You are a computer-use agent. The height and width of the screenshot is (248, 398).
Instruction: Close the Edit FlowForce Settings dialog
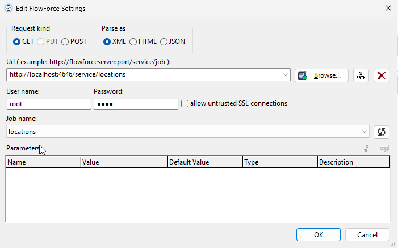coord(388,8)
